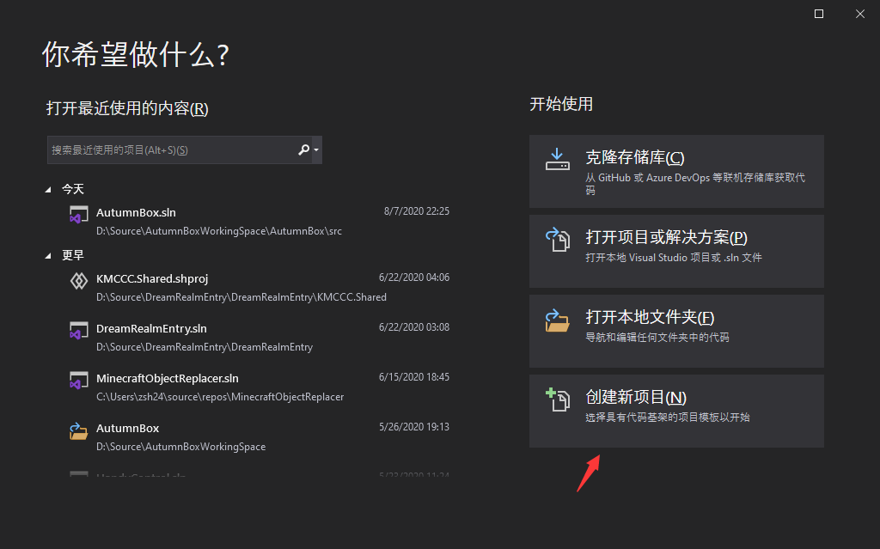Click the open project or solution icon
The height and width of the screenshot is (549, 880).
(558, 240)
